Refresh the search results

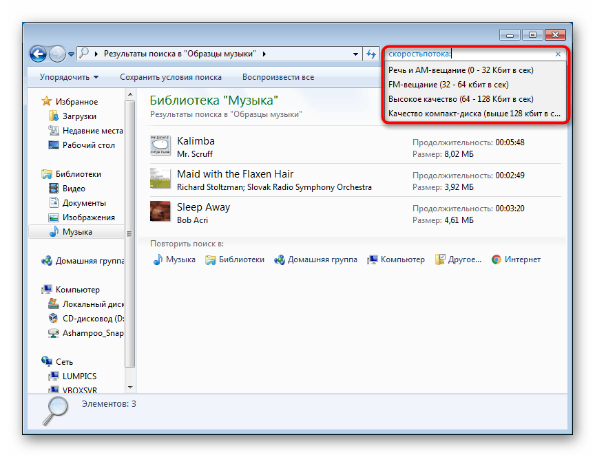pyautogui.click(x=371, y=54)
